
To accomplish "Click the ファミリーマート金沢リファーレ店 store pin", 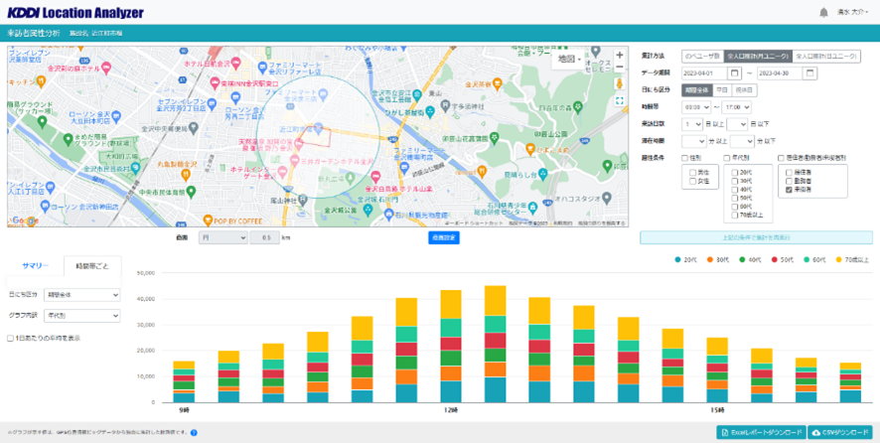I will pyautogui.click(x=262, y=67).
